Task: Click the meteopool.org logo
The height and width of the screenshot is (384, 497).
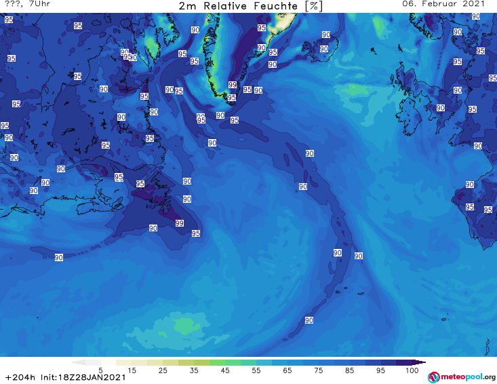Action: point(462,377)
